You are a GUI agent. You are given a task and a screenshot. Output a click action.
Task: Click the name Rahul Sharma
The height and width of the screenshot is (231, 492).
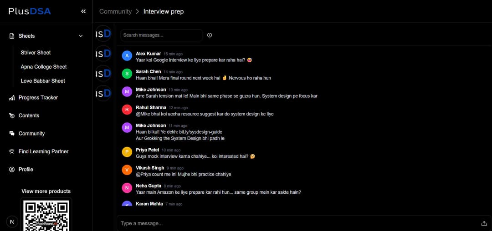tap(151, 107)
